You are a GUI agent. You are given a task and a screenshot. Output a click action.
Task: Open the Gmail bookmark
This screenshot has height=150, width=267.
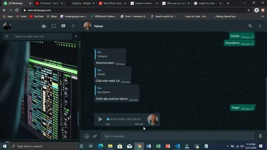(21, 17)
